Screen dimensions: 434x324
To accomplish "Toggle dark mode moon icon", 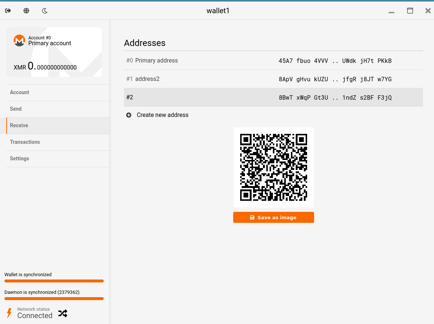I will (45, 11).
